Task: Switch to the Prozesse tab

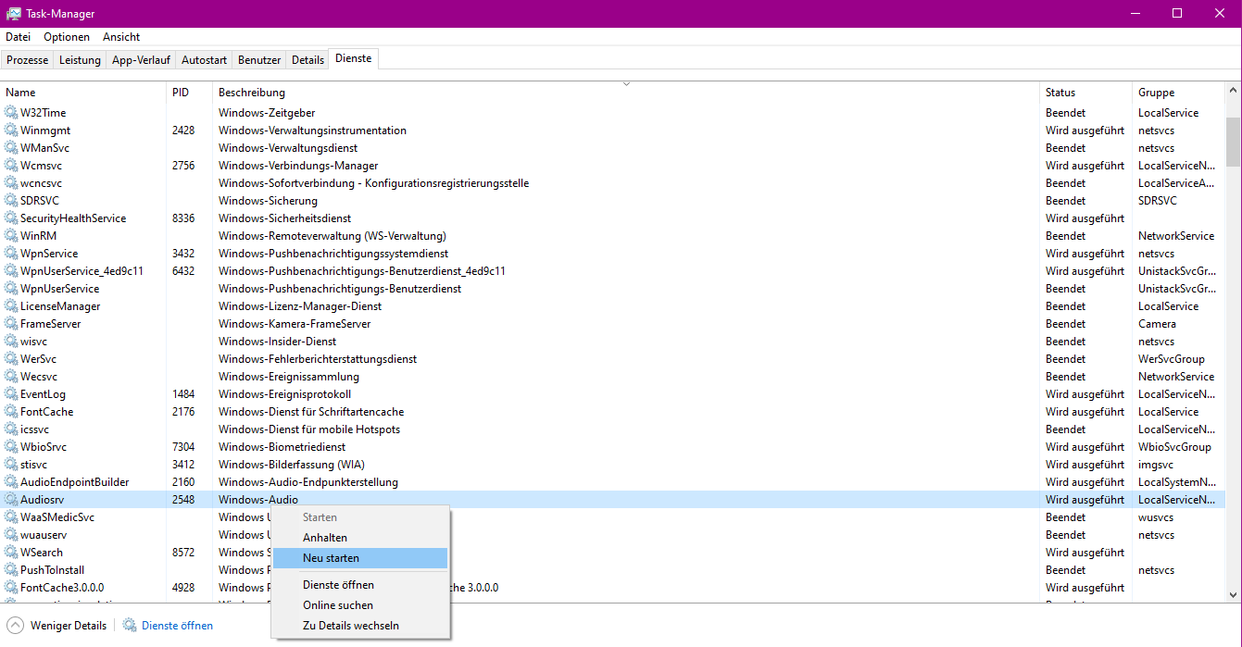Action: click(x=28, y=60)
